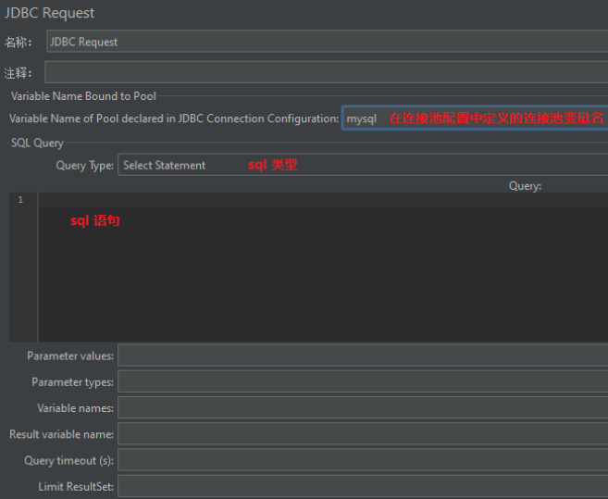This screenshot has height=499, width=608.
Task: Click the Query timeout (s): label
Action: click(68, 461)
